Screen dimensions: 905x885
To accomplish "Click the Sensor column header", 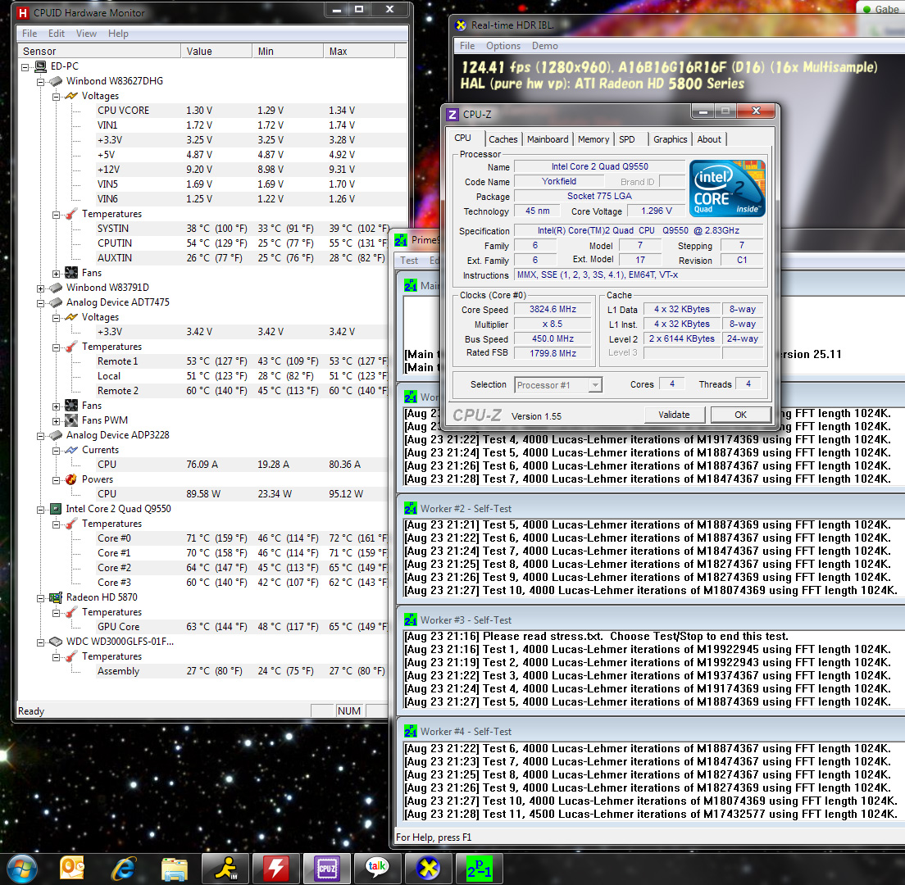I will point(99,52).
